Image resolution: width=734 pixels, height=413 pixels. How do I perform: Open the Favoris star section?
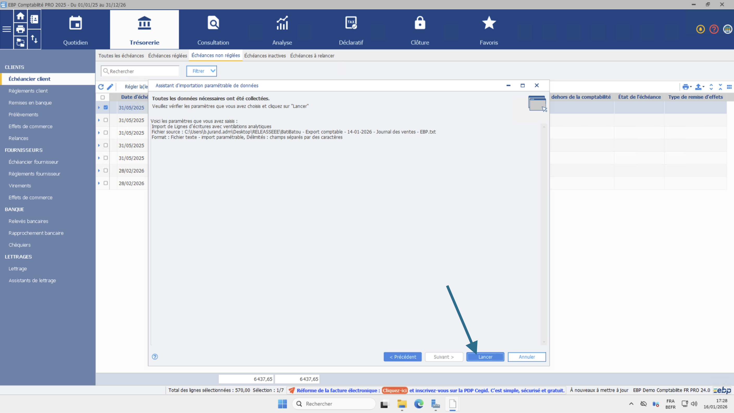click(489, 30)
